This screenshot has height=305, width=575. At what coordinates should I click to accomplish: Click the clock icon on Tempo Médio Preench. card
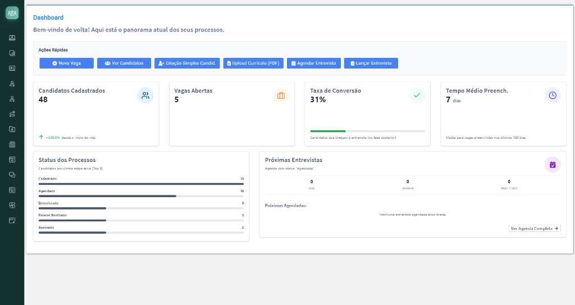(553, 95)
